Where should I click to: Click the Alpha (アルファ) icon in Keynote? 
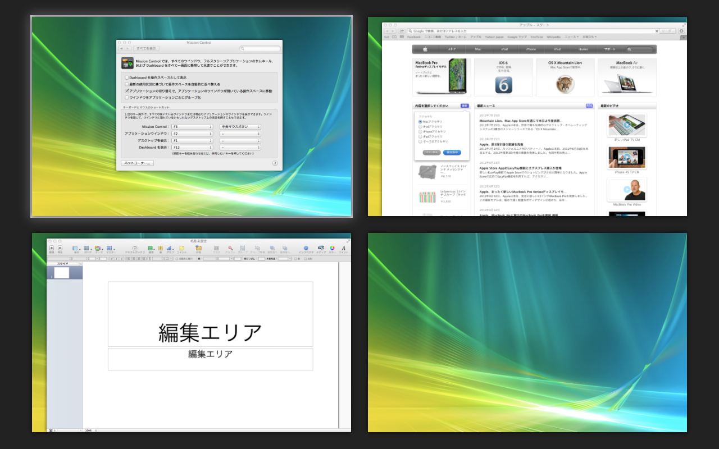coord(230,248)
